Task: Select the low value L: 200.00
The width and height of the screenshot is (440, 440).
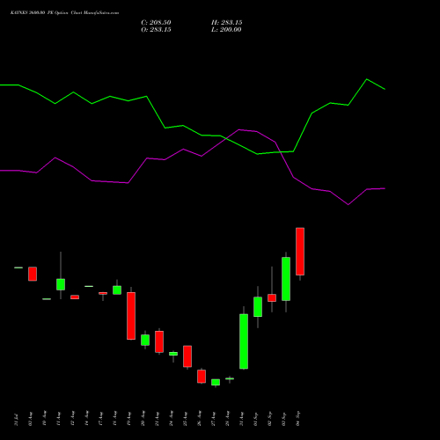Action: click(x=226, y=30)
